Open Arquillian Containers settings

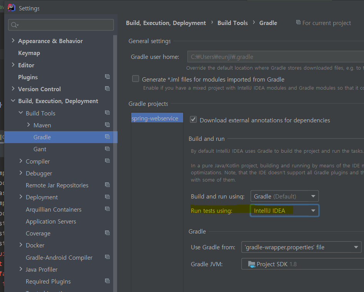click(x=53, y=210)
